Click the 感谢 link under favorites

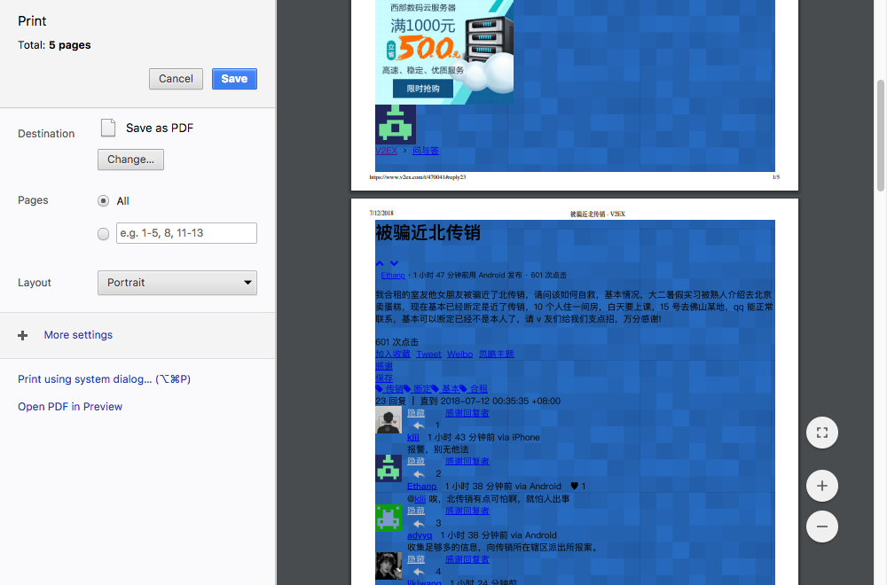pos(384,366)
